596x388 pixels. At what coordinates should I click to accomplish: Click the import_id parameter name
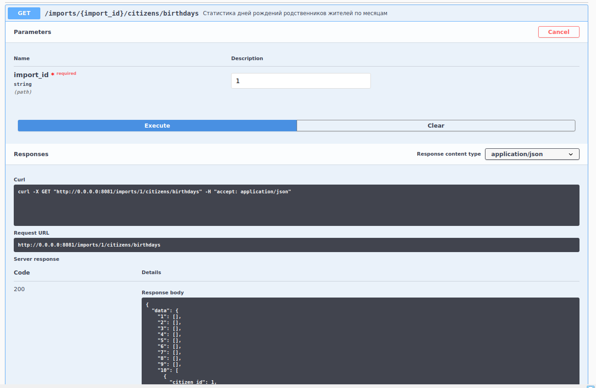[31, 75]
